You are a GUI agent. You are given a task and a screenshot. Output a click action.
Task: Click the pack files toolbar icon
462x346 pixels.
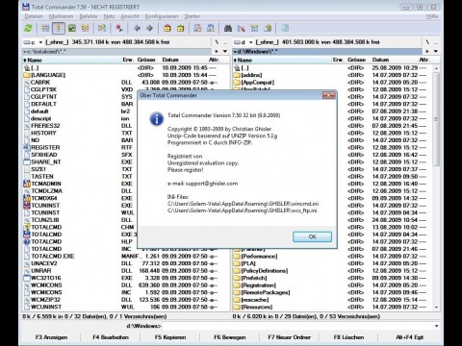[167, 28]
